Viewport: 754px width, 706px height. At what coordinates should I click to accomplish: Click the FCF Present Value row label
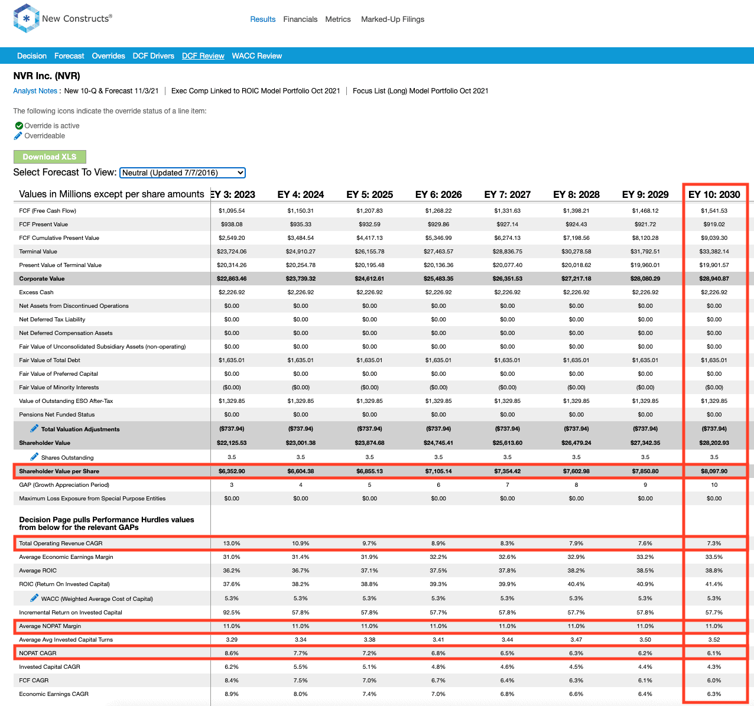44,225
